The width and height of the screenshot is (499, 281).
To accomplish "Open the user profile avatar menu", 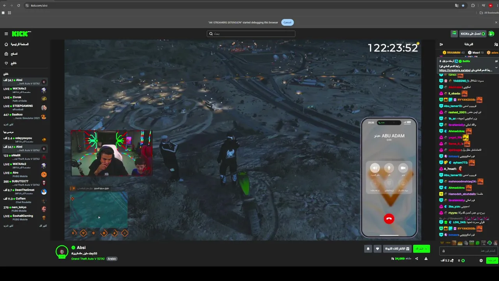I will pyautogui.click(x=492, y=34).
